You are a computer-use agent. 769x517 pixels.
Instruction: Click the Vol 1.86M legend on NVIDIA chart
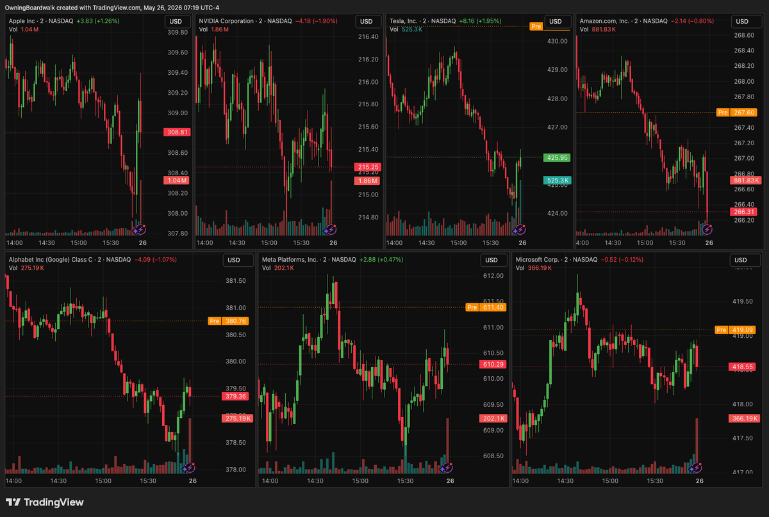coord(215,29)
